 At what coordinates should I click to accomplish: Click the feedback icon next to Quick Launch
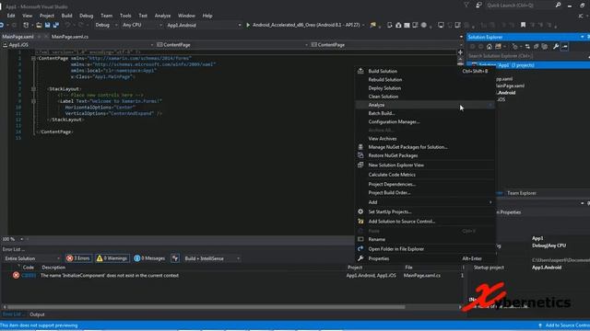pos(478,5)
